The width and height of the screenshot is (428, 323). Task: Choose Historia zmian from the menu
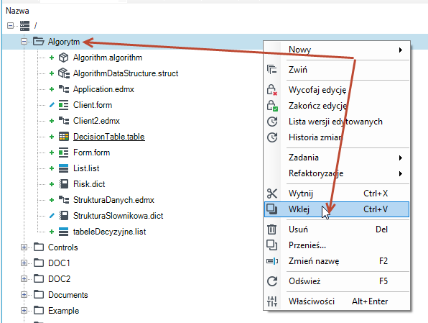[337, 137]
